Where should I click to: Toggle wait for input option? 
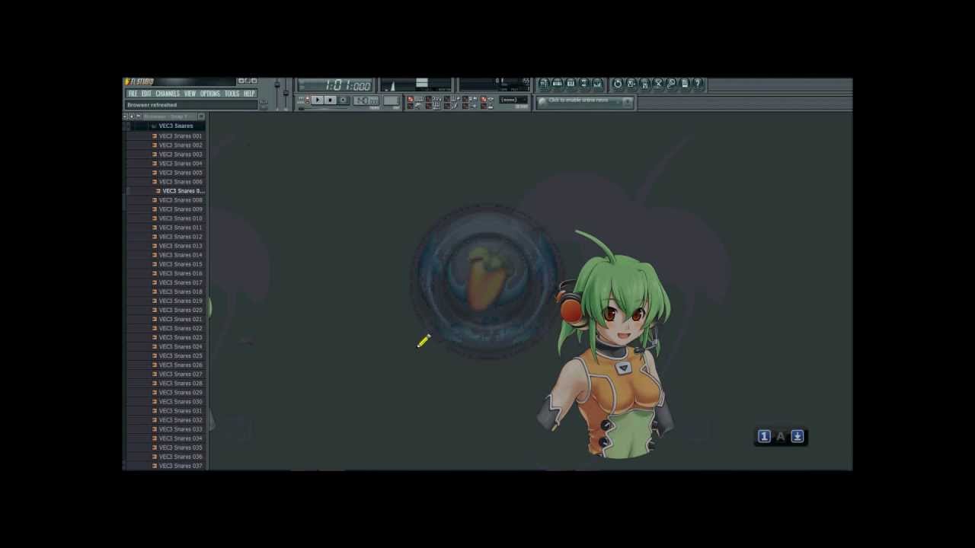click(x=433, y=106)
